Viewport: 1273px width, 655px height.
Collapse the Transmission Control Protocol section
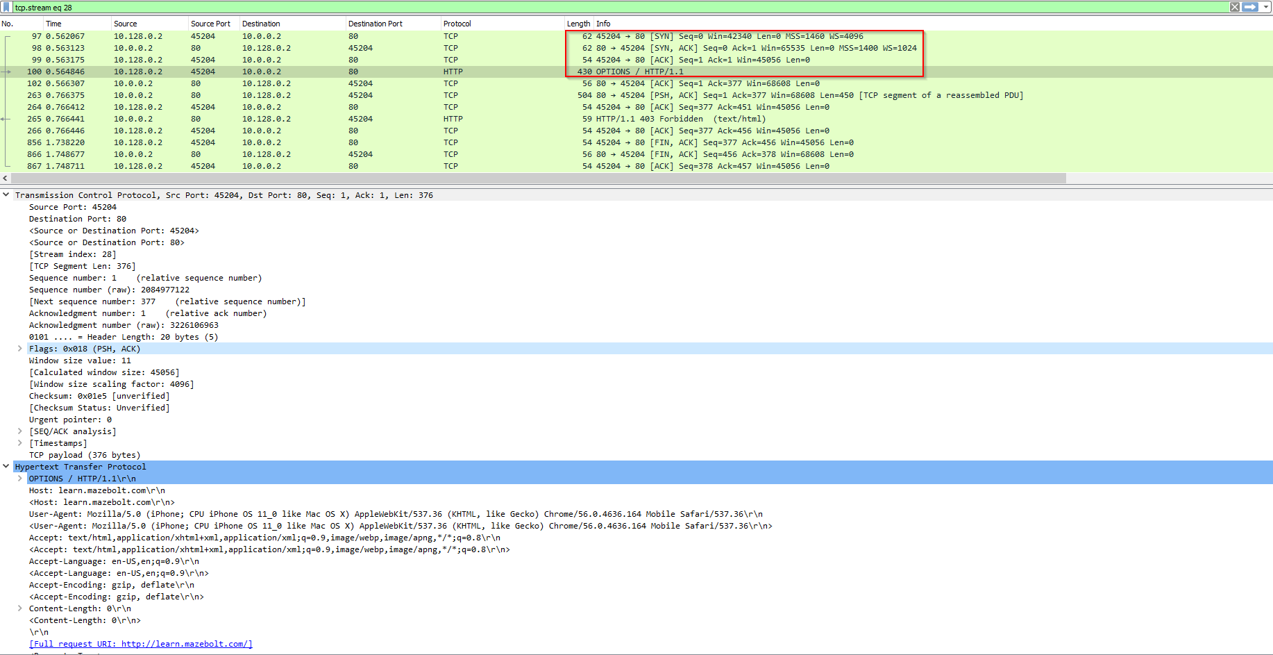pos(6,195)
